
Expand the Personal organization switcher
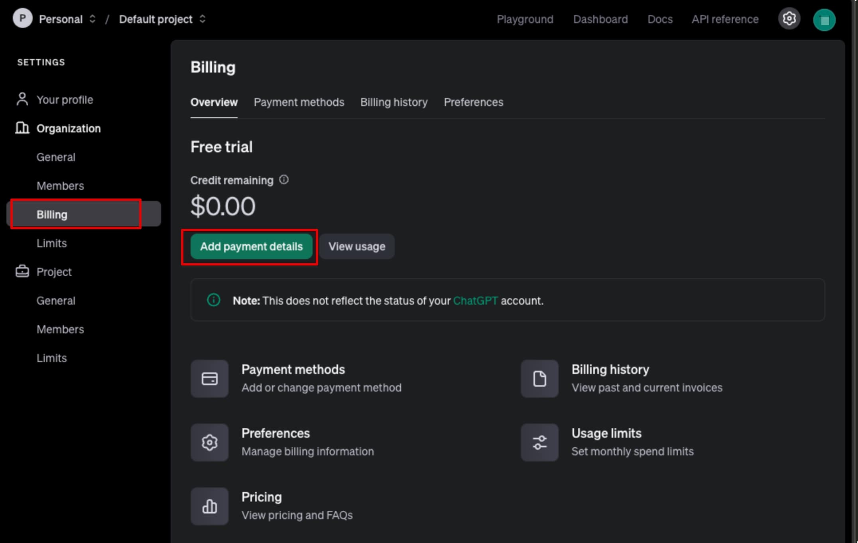(x=92, y=19)
